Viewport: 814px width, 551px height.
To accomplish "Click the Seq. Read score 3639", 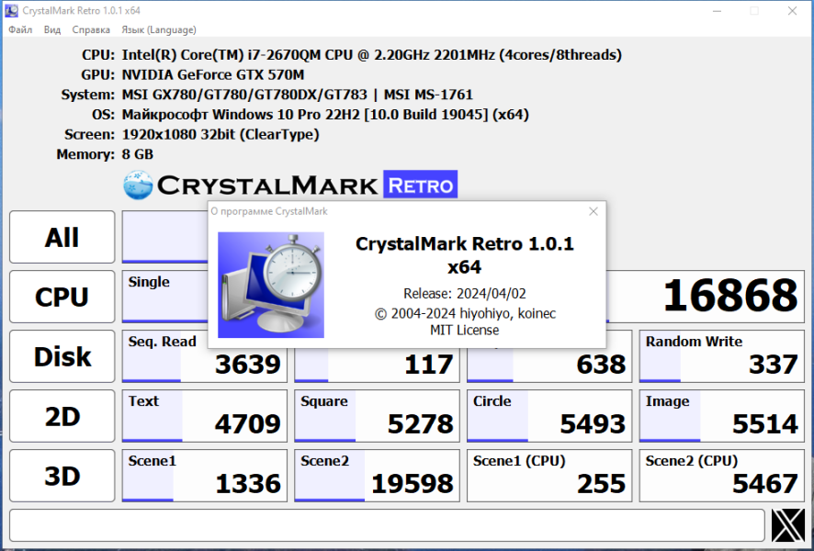I will 205,356.
